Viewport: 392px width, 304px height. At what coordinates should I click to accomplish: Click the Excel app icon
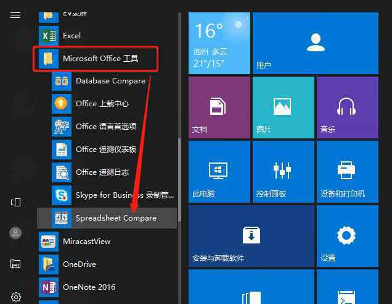coord(49,36)
